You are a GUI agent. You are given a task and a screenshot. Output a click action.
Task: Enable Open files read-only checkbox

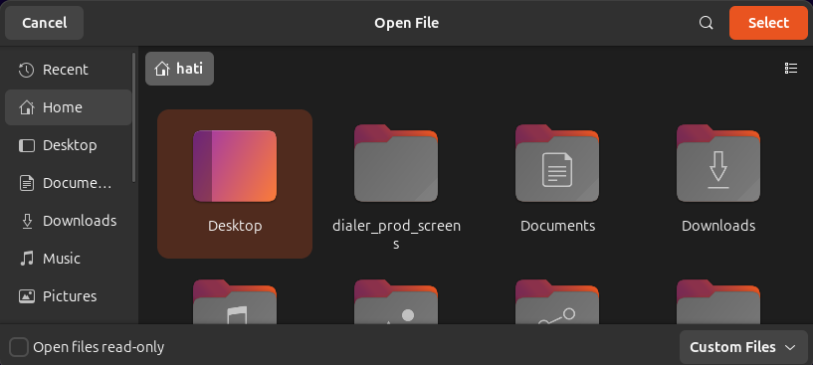click(x=19, y=347)
